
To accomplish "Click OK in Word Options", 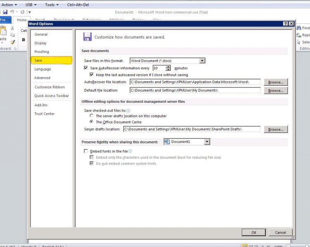I will (254, 232).
